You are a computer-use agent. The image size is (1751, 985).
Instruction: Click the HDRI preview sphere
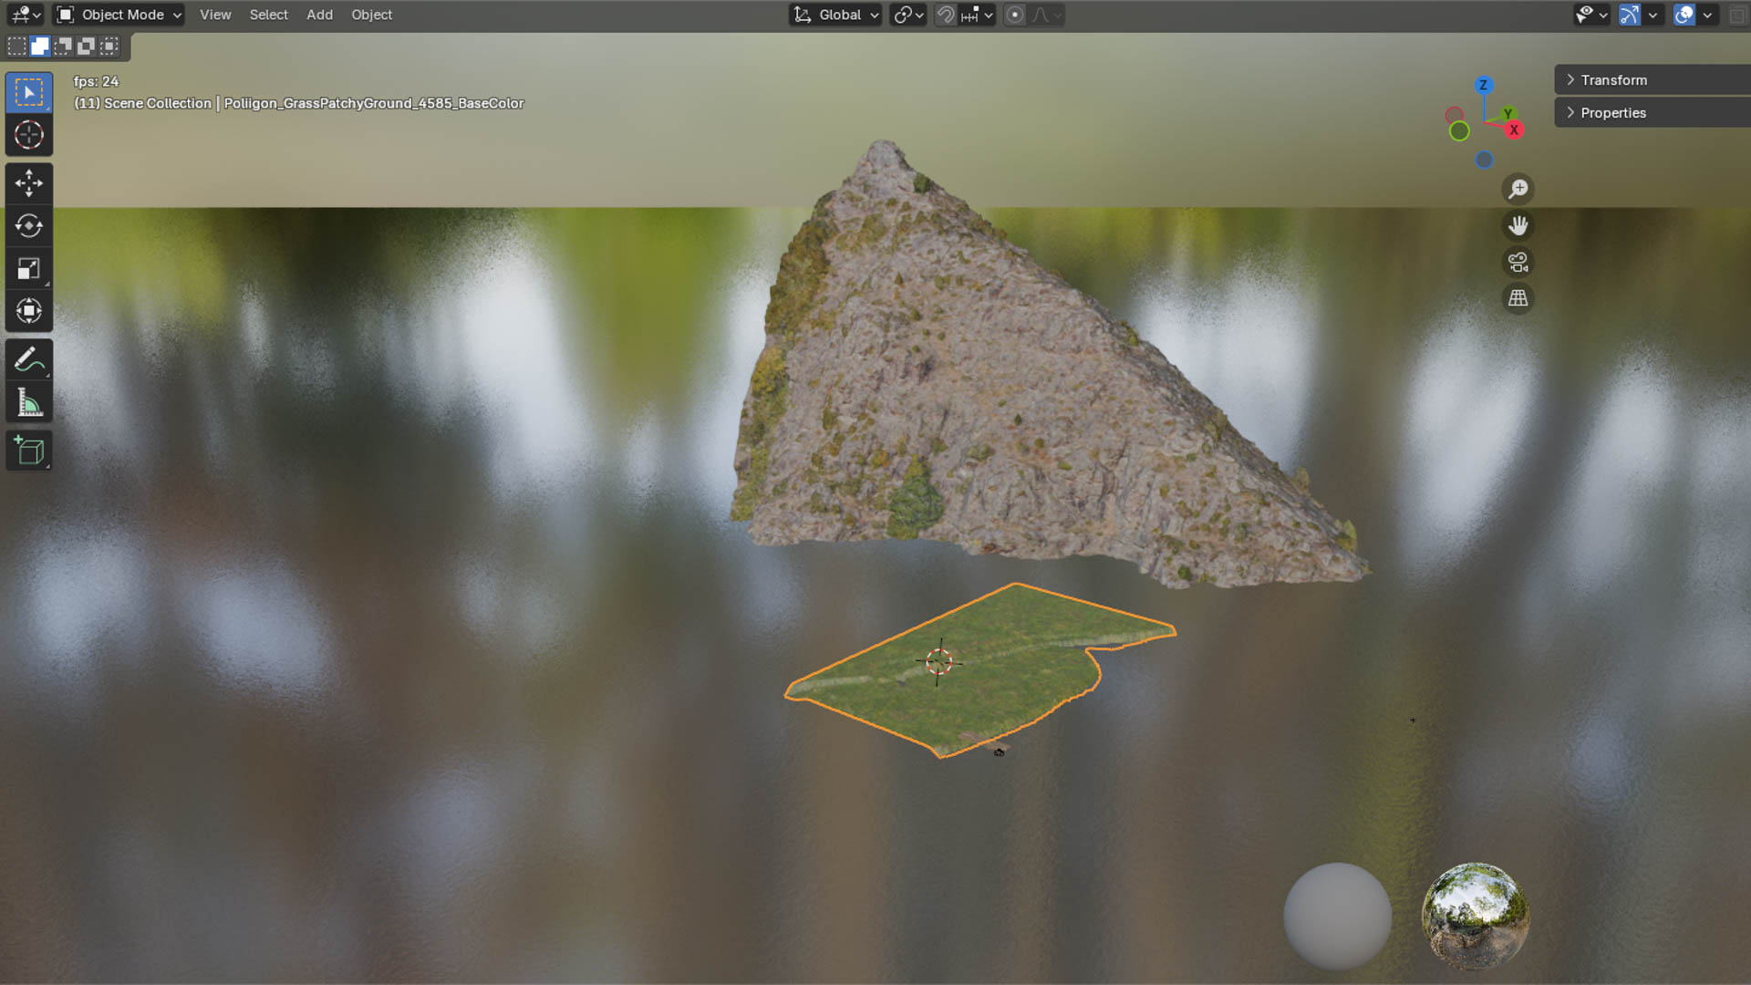[x=1475, y=916]
